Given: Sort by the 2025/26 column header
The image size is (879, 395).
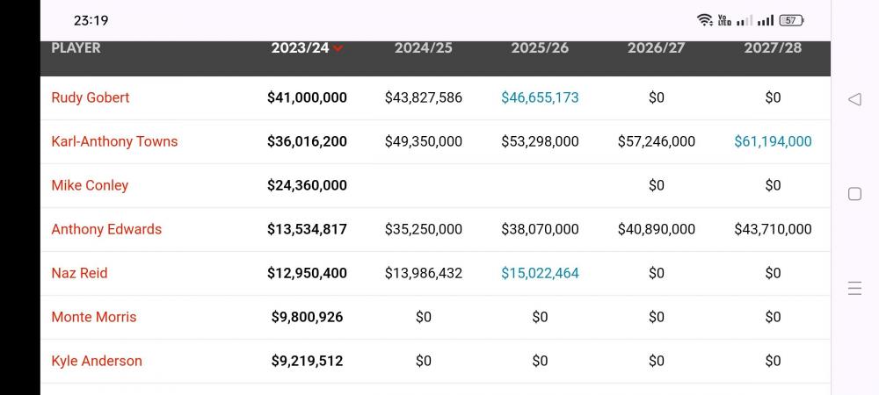Looking at the screenshot, I should click(540, 48).
